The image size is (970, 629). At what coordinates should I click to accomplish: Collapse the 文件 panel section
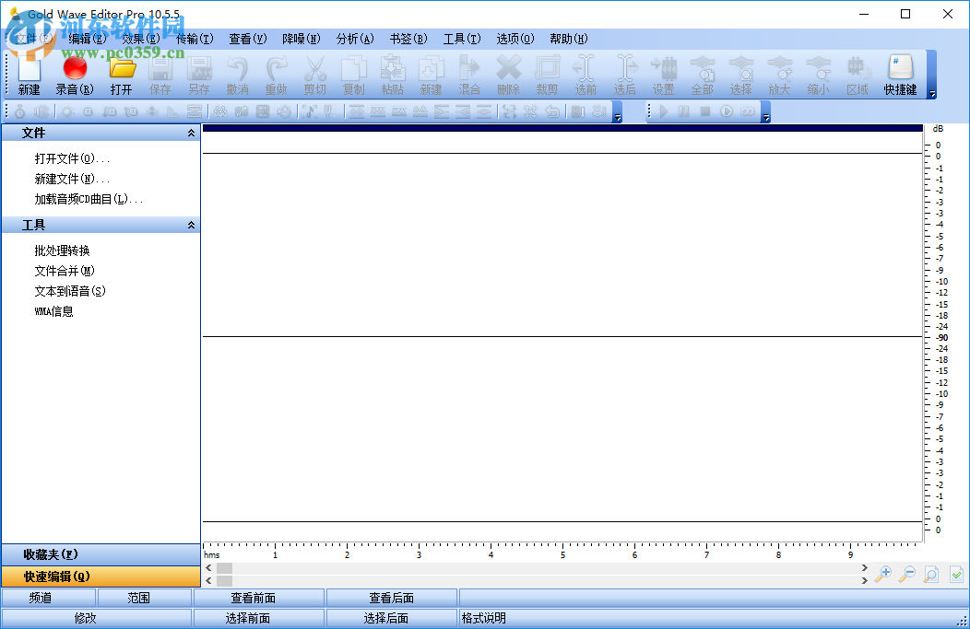click(x=191, y=133)
